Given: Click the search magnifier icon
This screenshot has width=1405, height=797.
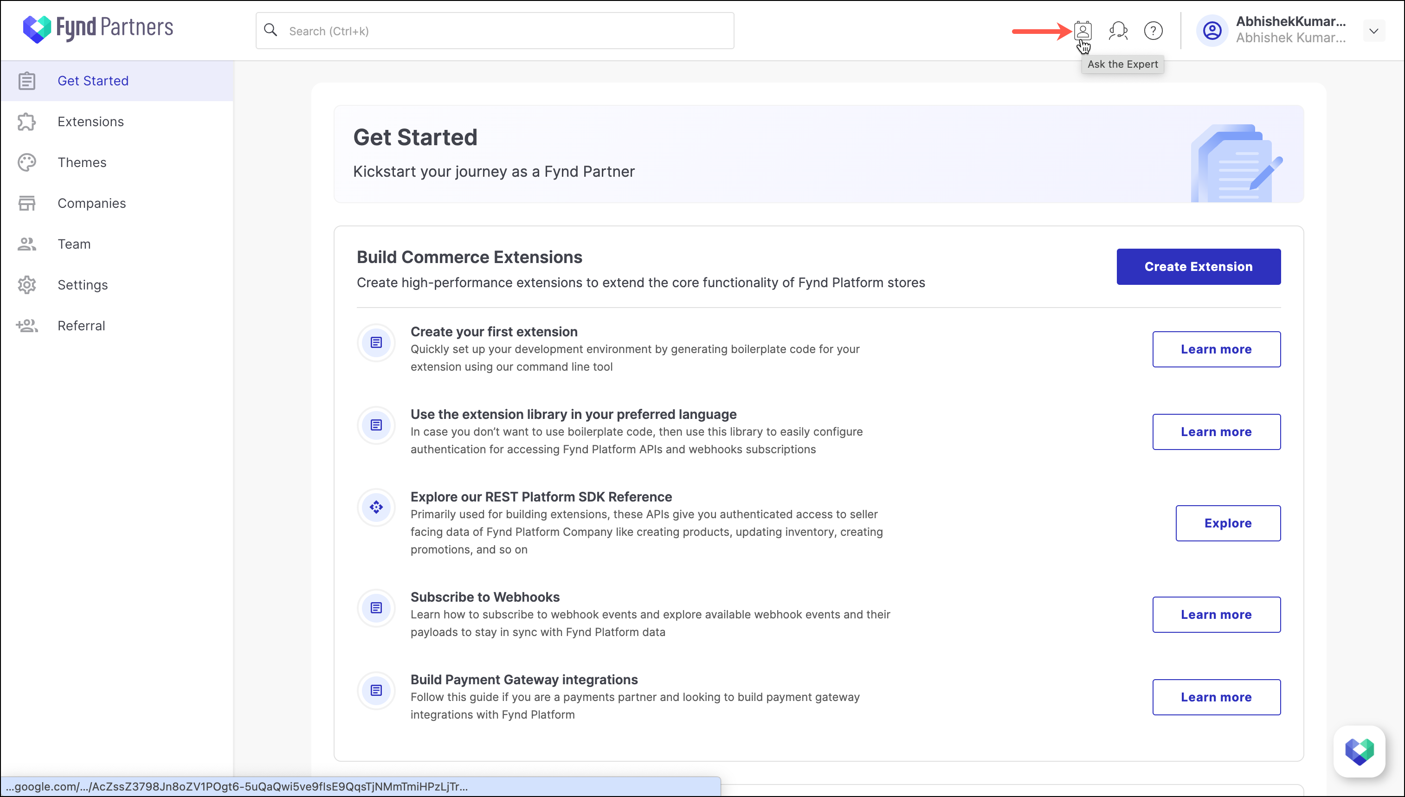Looking at the screenshot, I should 271,30.
